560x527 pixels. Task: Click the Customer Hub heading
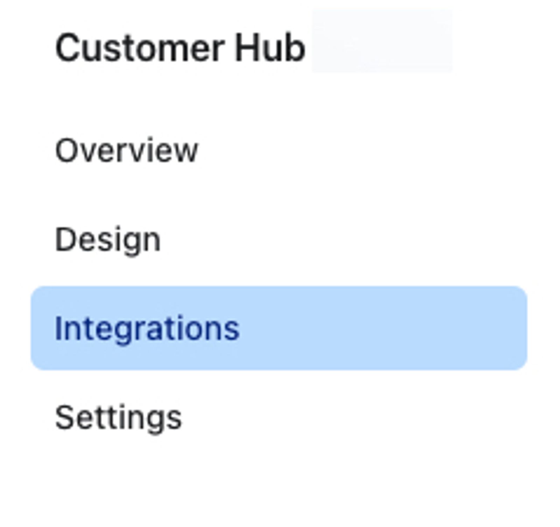coord(180,48)
